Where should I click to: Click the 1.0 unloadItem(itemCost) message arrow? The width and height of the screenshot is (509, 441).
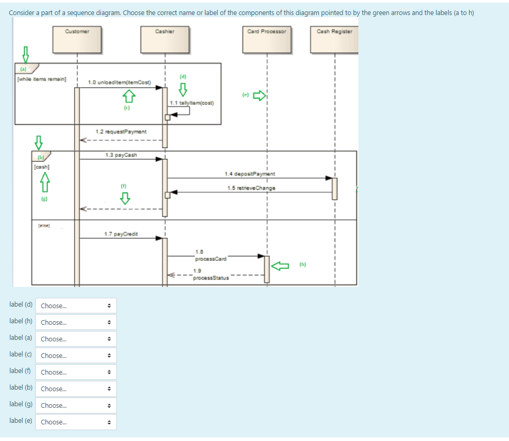119,86
